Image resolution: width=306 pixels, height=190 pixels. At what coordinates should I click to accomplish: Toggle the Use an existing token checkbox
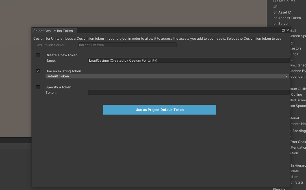[x=38, y=71]
